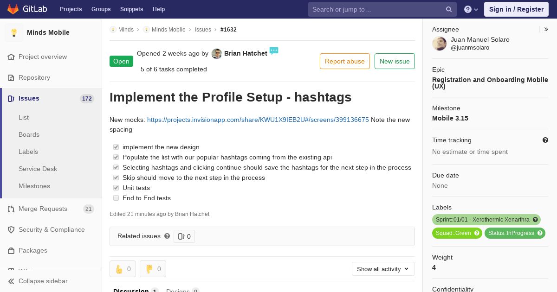557x292 pixels.
Task: Click the Related issues help icon
Action: pos(167,236)
